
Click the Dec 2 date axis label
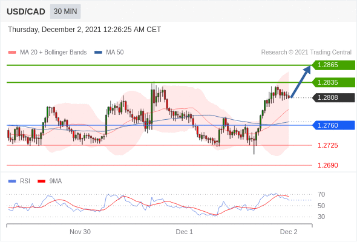click(x=289, y=232)
